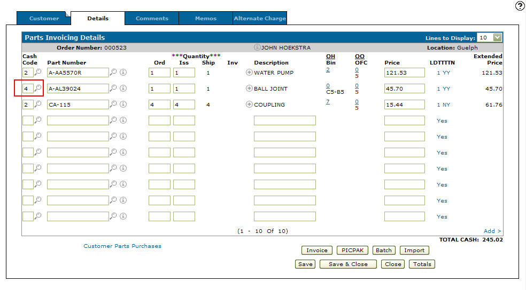
Task: Click Save & Close button
Action: [x=348, y=264]
